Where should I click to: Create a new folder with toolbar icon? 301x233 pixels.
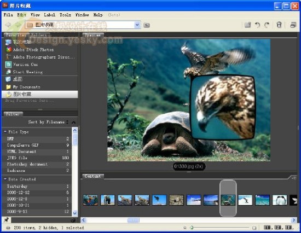click(x=247, y=25)
